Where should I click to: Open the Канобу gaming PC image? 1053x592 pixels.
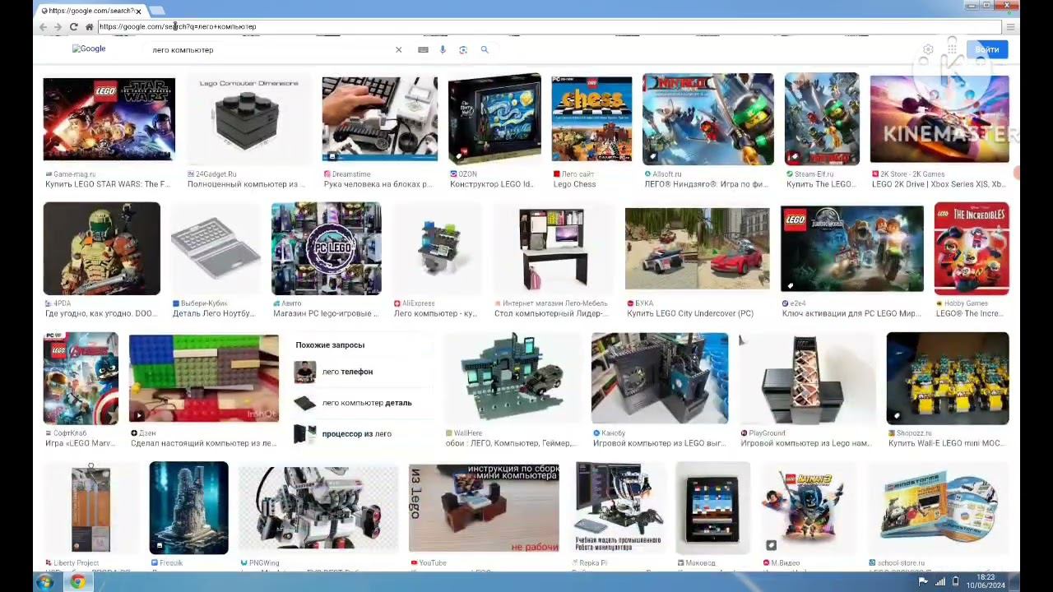click(x=660, y=378)
